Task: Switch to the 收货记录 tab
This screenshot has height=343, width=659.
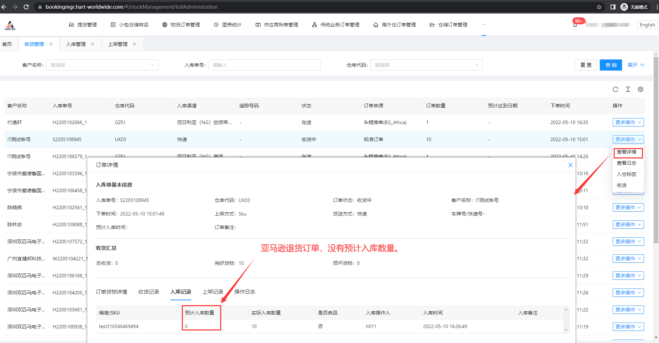Action: tap(148, 292)
